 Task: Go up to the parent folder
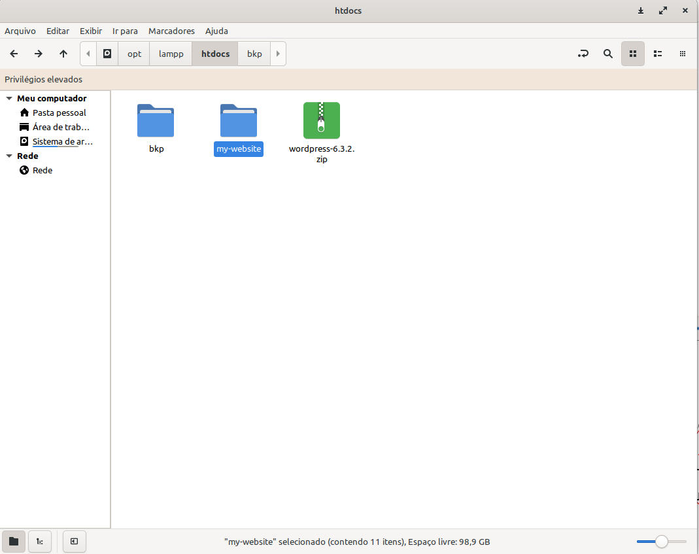(x=63, y=54)
